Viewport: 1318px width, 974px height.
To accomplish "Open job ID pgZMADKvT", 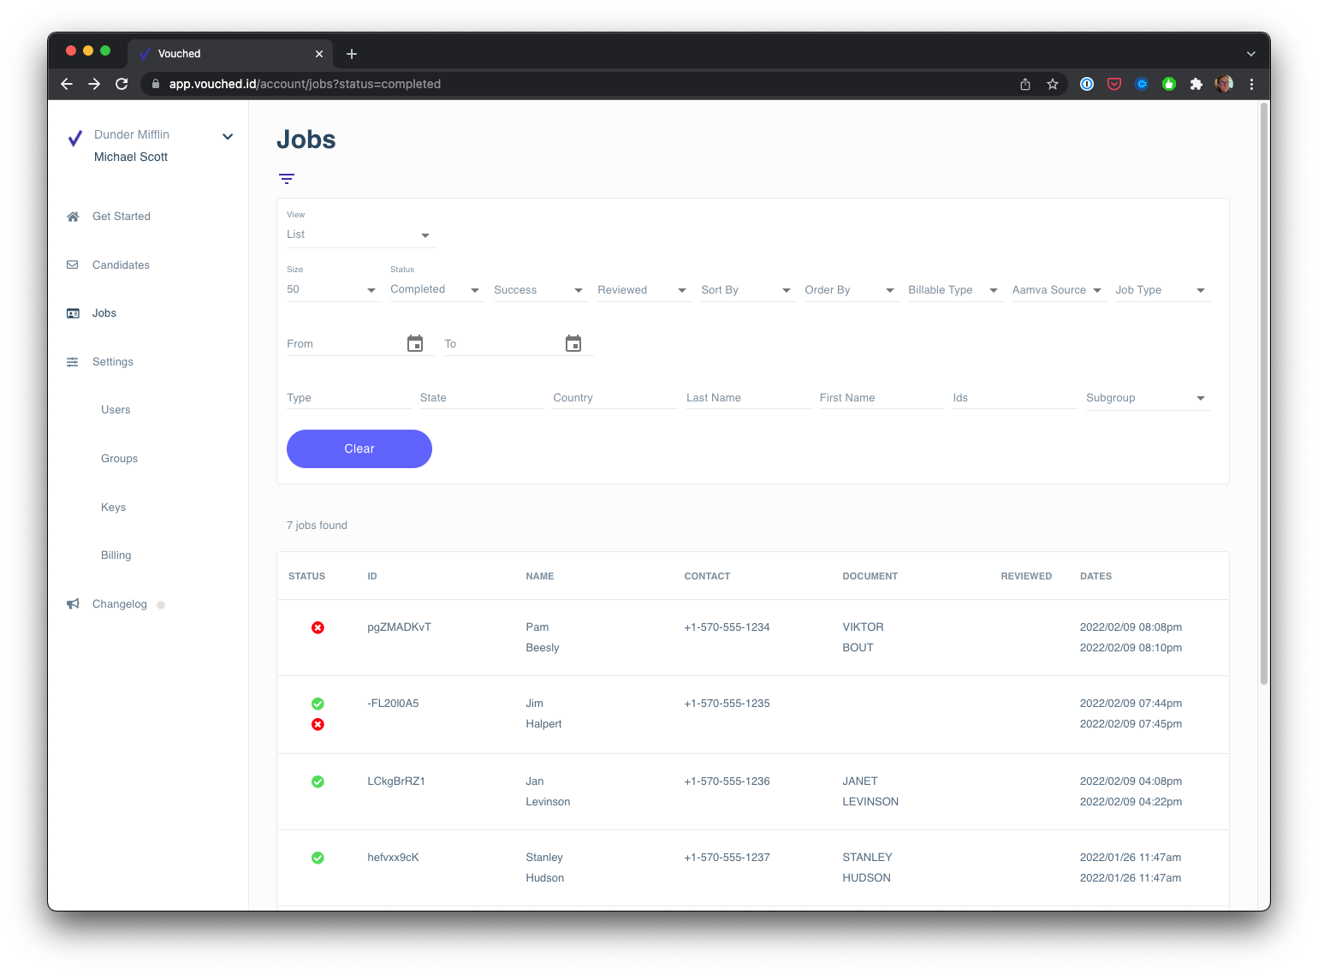I will click(399, 627).
